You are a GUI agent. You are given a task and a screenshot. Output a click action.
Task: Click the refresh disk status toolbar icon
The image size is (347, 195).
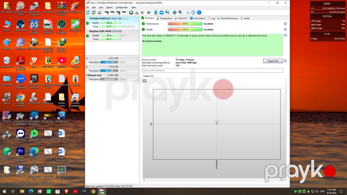click(88, 13)
